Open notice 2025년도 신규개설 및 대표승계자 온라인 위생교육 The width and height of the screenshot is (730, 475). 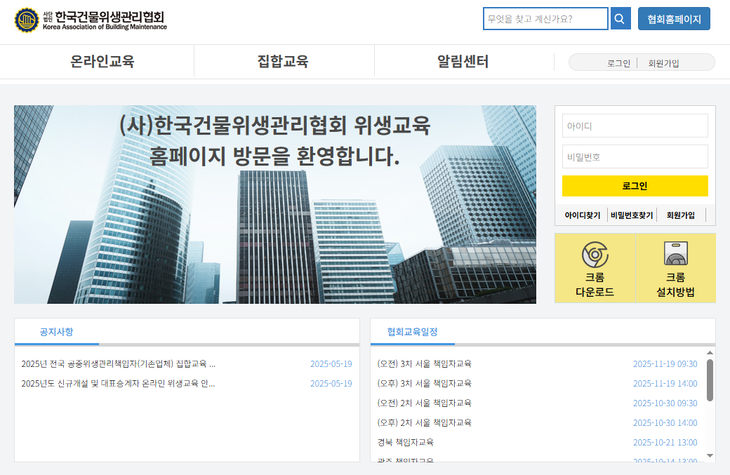coord(118,383)
